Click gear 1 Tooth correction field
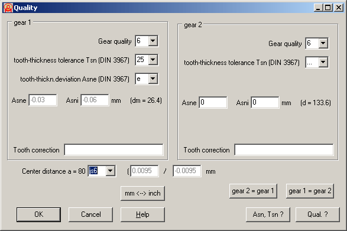Viewport: 347px width, 231px height. [113, 150]
